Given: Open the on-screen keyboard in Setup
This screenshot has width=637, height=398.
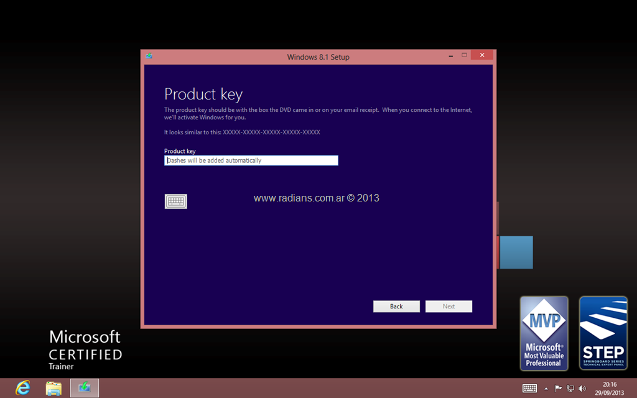Looking at the screenshot, I should point(175,201).
